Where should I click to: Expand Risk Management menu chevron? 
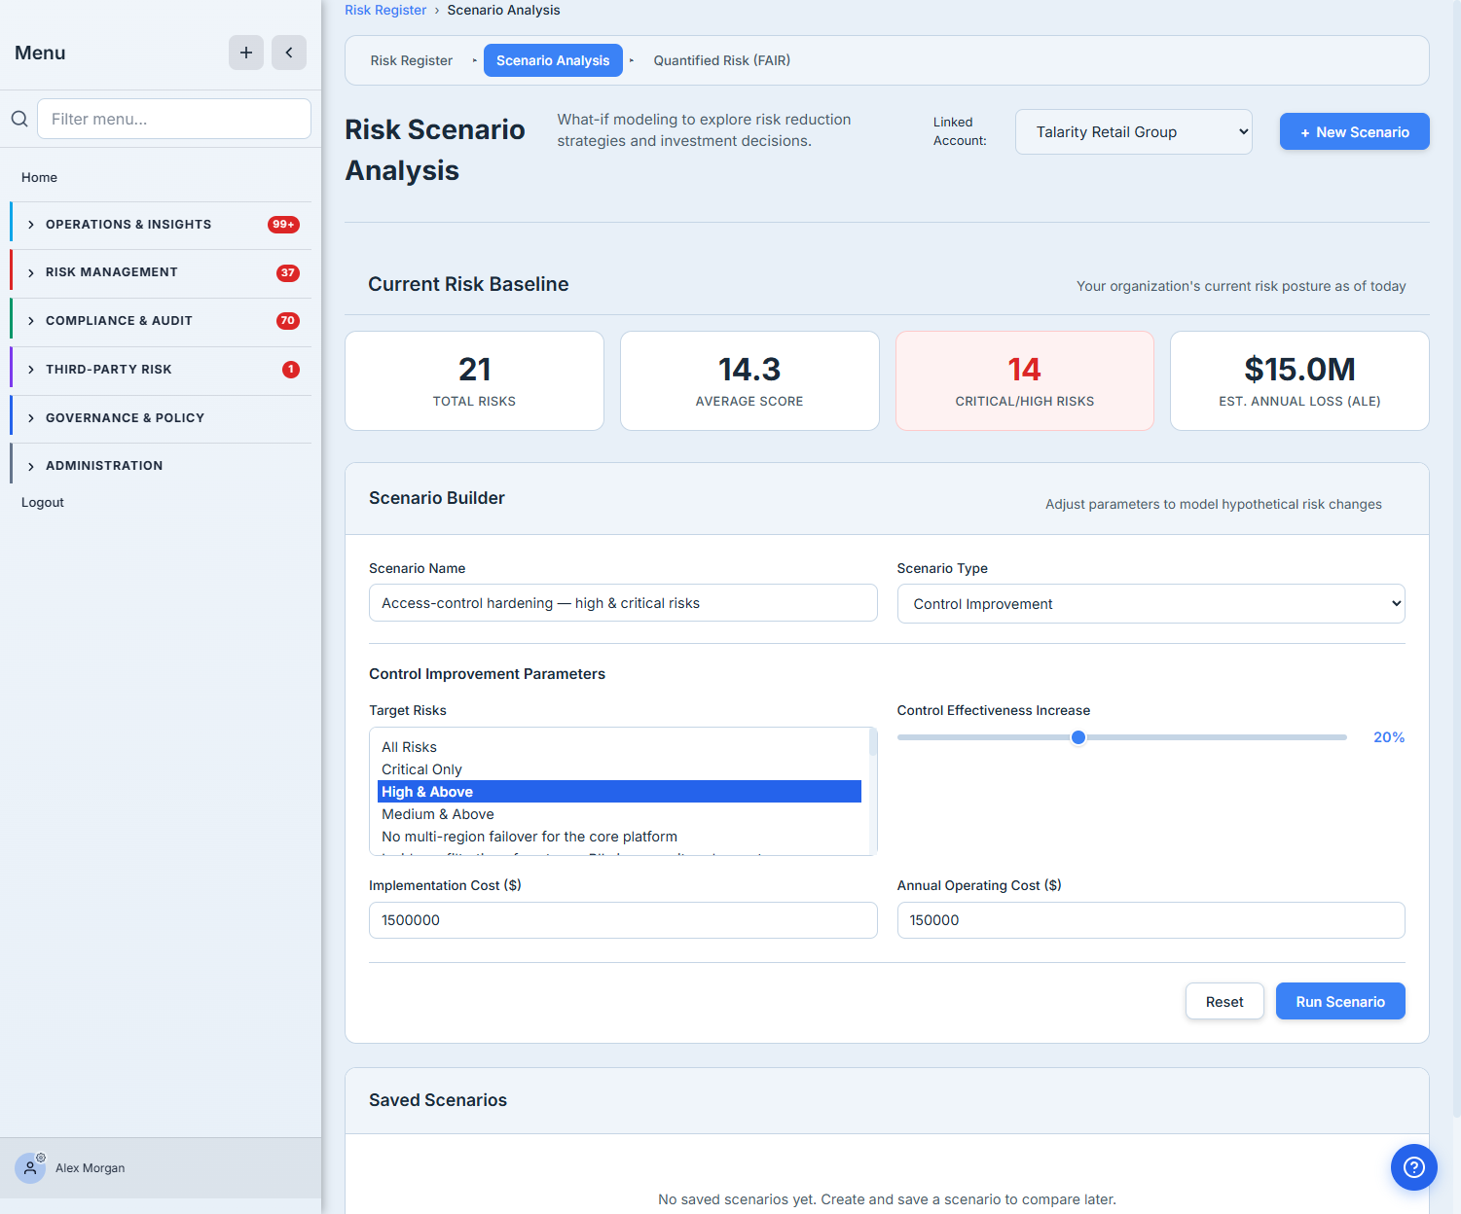(x=31, y=272)
